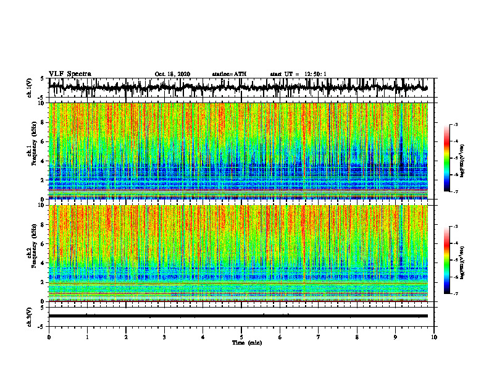This screenshot has height=378, width=489.
Task: Click time-axis tick label "4"
Action: click(x=203, y=337)
